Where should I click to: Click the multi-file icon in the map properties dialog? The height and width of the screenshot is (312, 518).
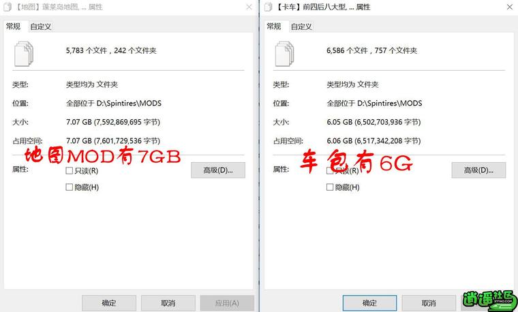pyautogui.click(x=23, y=54)
